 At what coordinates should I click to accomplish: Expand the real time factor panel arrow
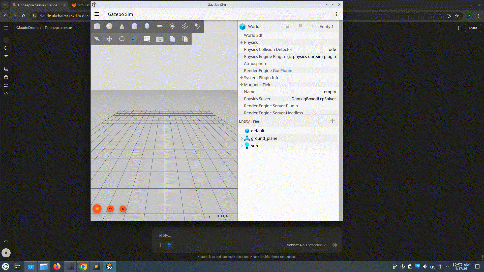[209, 217]
